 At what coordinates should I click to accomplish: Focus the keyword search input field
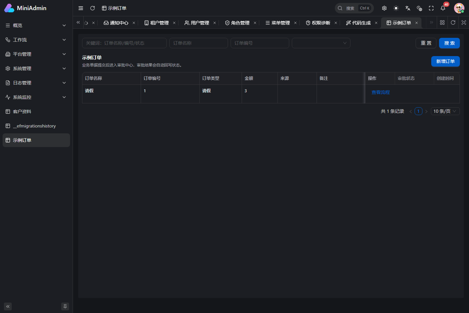124,43
